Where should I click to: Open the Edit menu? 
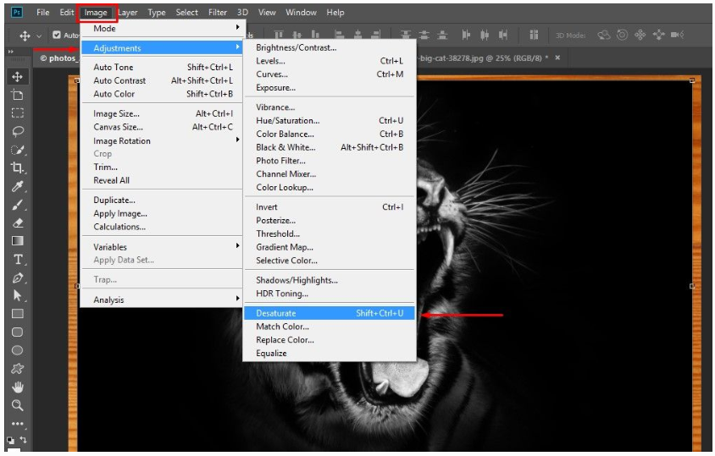point(67,13)
